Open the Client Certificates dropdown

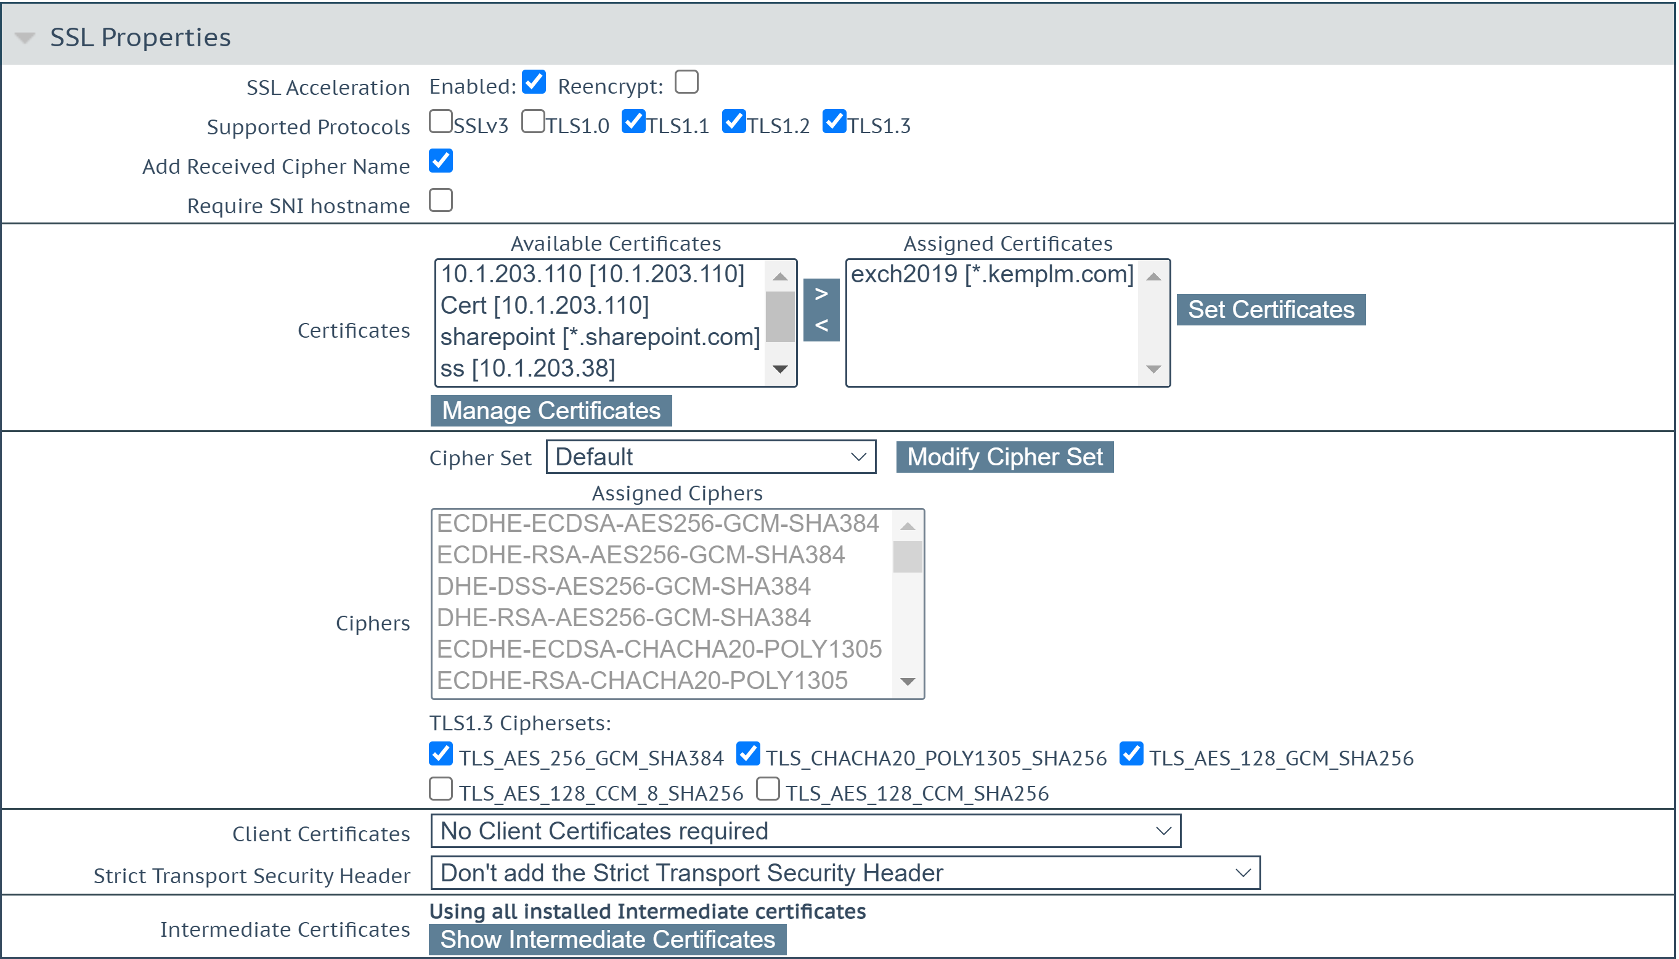coord(805,831)
